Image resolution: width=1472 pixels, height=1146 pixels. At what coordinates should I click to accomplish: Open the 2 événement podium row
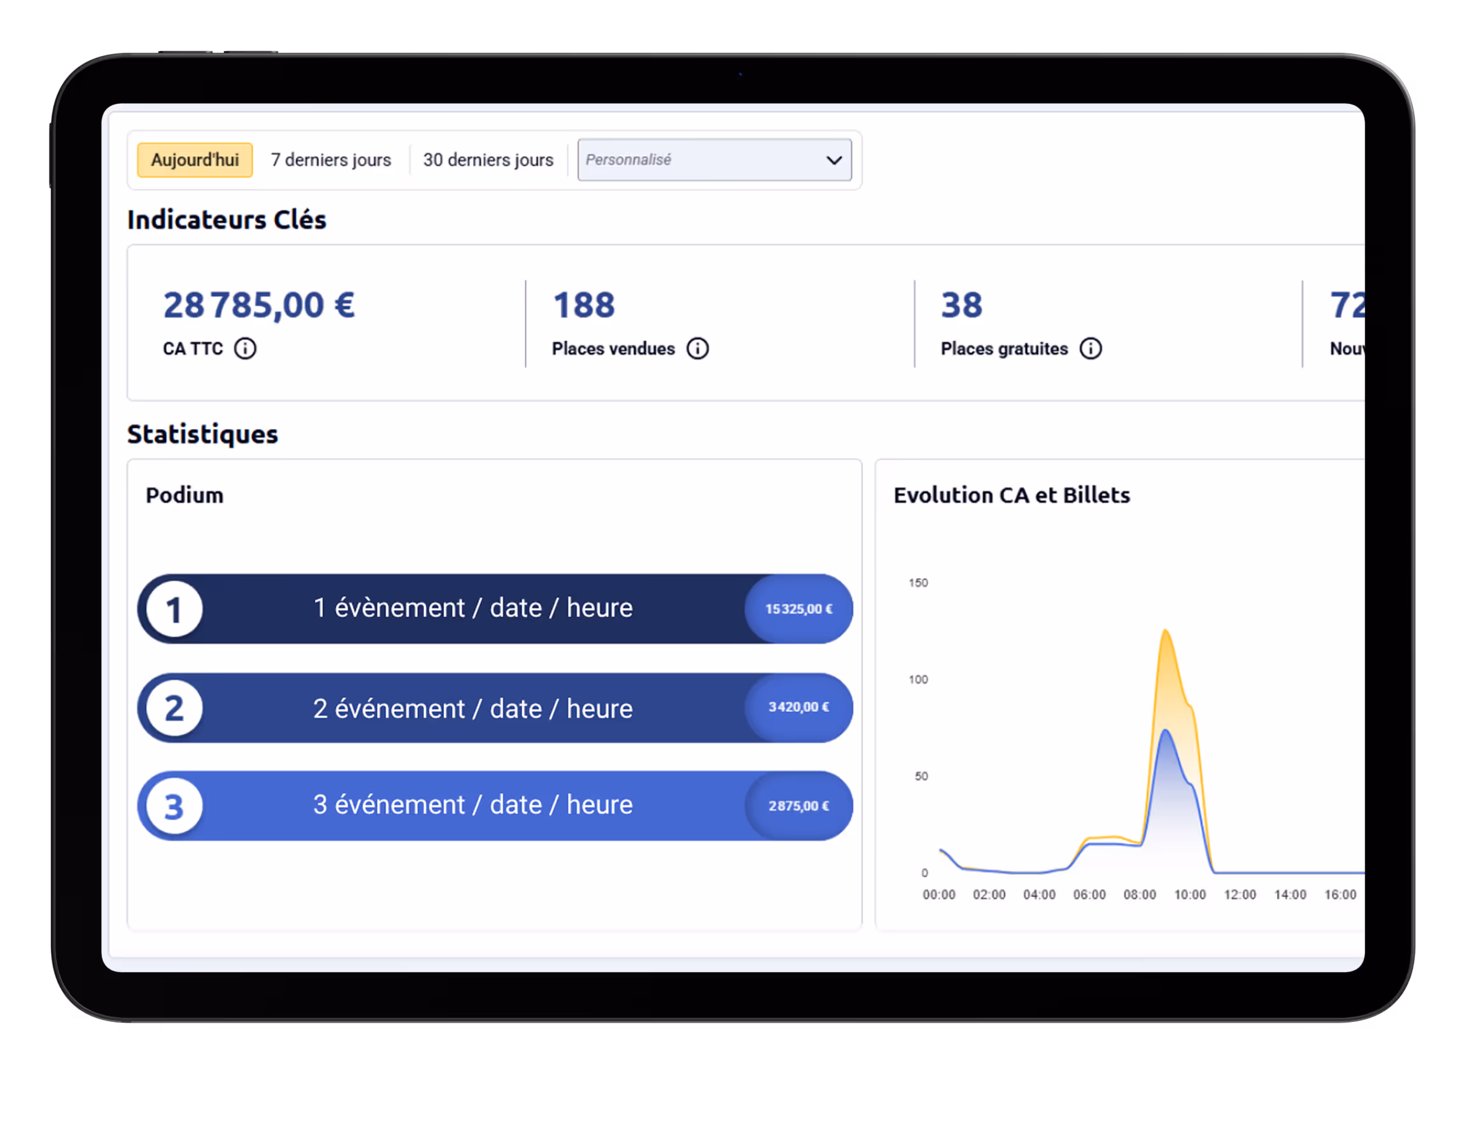point(472,709)
